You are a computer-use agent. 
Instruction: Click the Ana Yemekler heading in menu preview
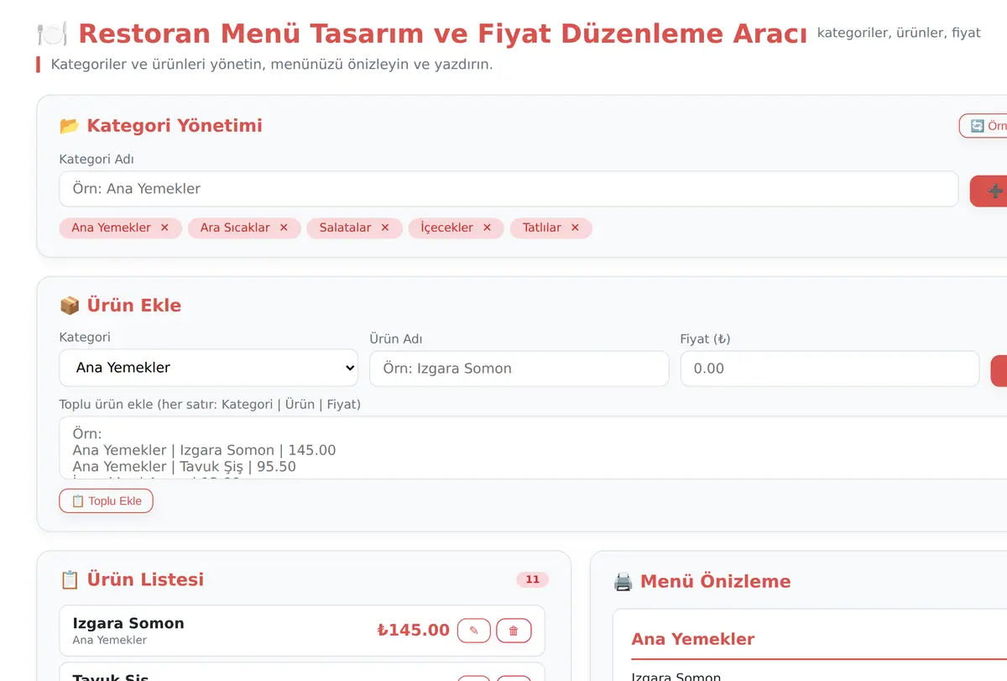[x=693, y=639]
